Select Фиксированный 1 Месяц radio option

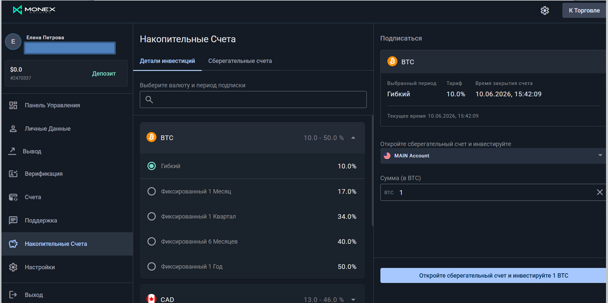[152, 192]
